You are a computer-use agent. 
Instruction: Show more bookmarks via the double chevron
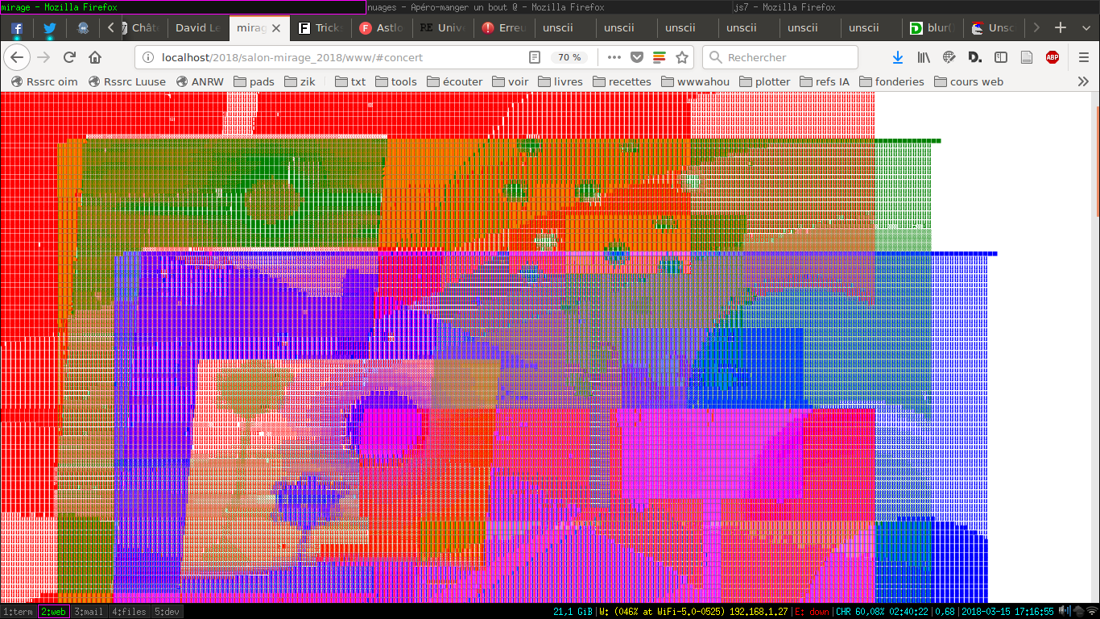[1083, 81]
